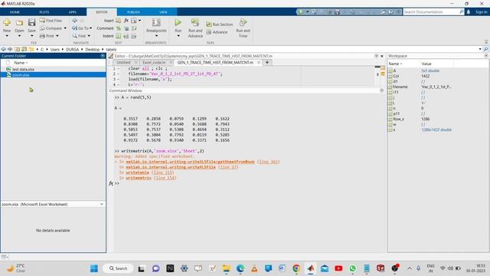Open the address bar path dropdown
490x276 pixels.
click(480, 49)
